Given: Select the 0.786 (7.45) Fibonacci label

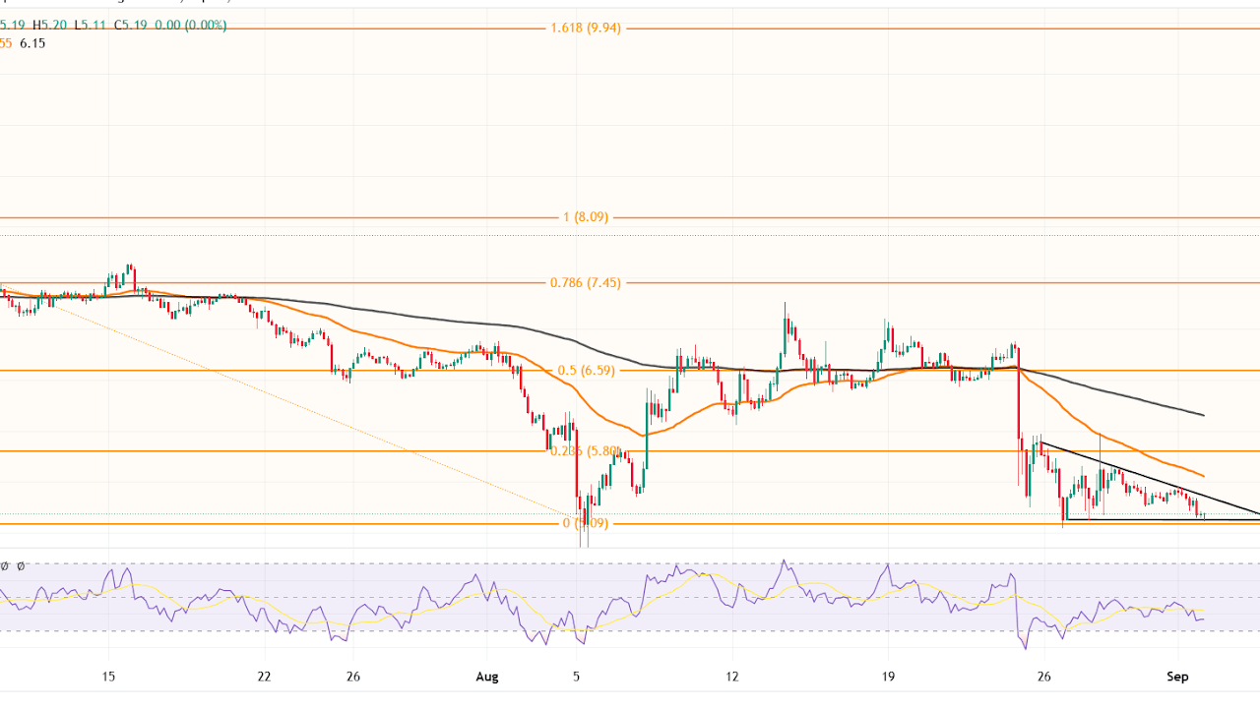Looking at the screenshot, I should [585, 282].
